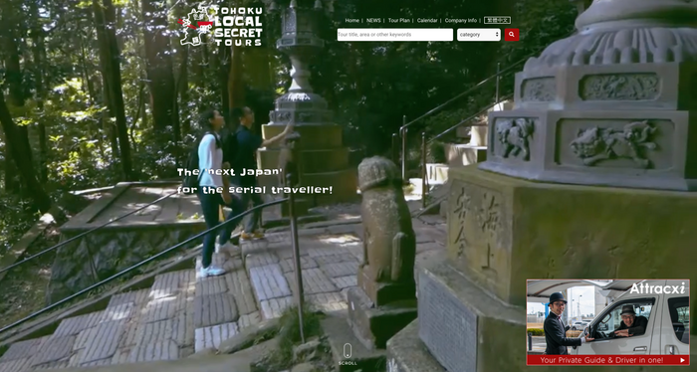The width and height of the screenshot is (697, 372).
Task: Click the arrow on the Attracxi banner
Action: pos(682,360)
